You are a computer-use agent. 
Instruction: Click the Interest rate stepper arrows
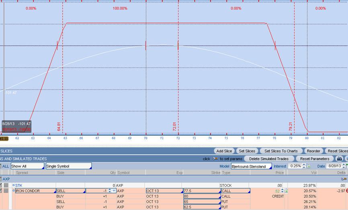[304, 166]
